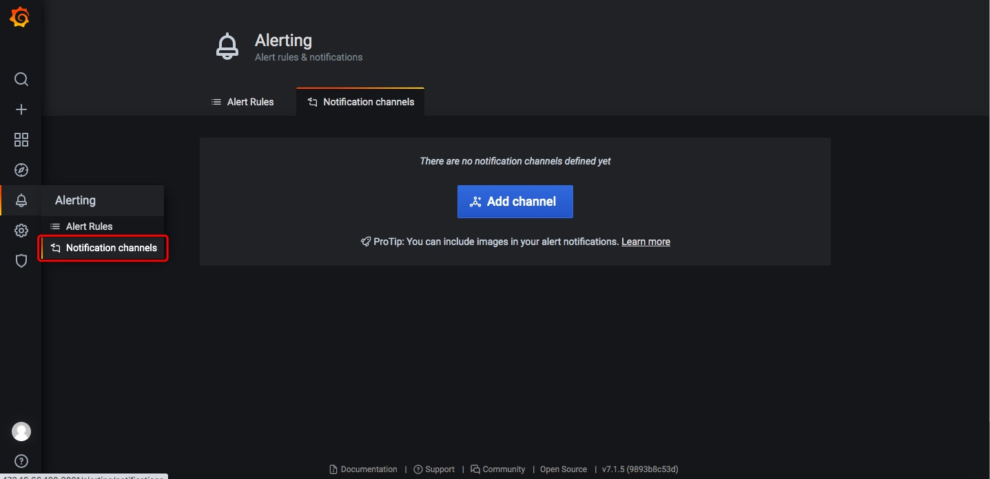Image resolution: width=990 pixels, height=479 pixels.
Task: Click the large bell icon in page header
Action: click(x=227, y=47)
